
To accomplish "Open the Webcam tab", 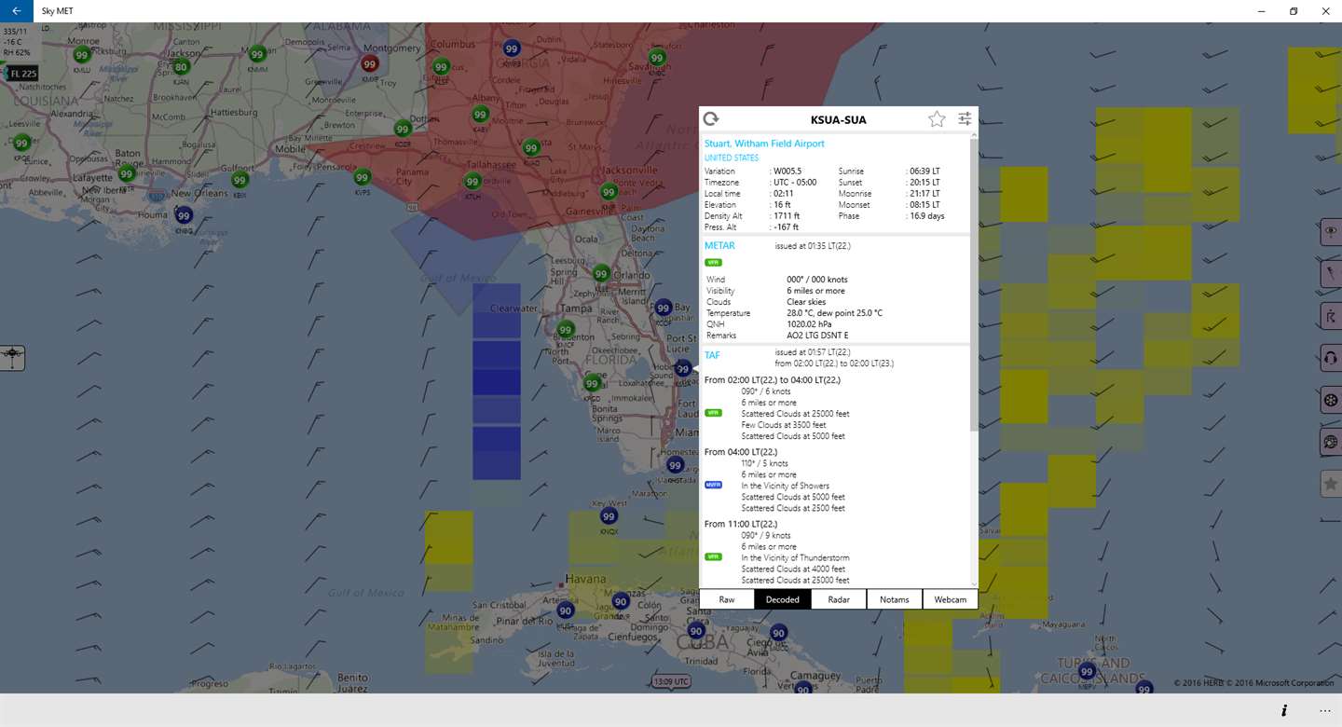I will point(950,599).
